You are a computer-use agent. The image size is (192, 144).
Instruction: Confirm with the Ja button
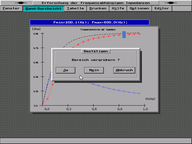tap(65, 70)
